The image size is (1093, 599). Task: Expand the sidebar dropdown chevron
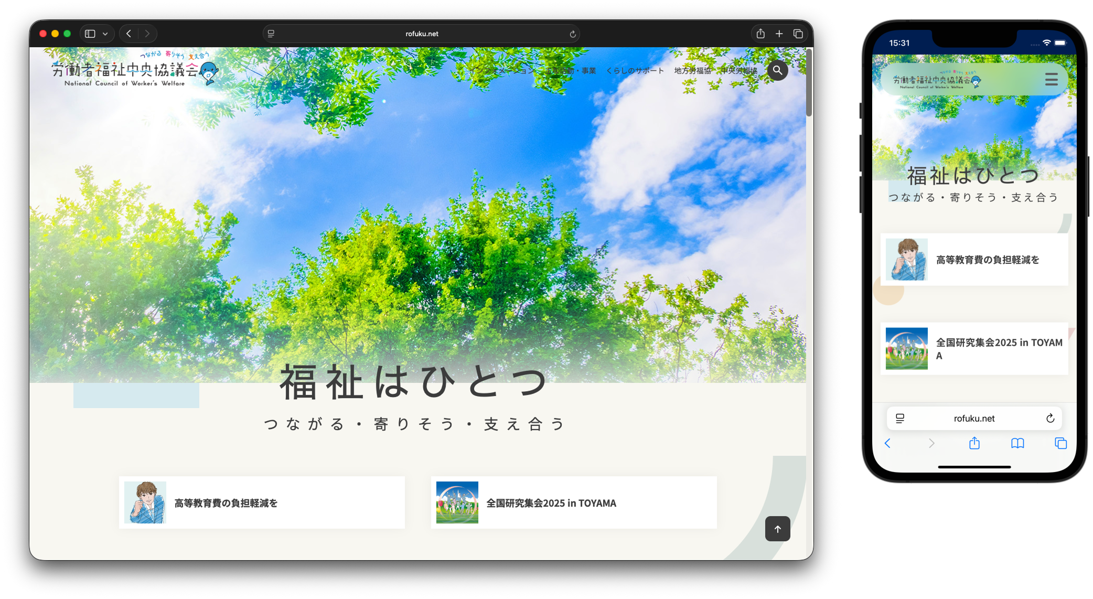tap(105, 34)
